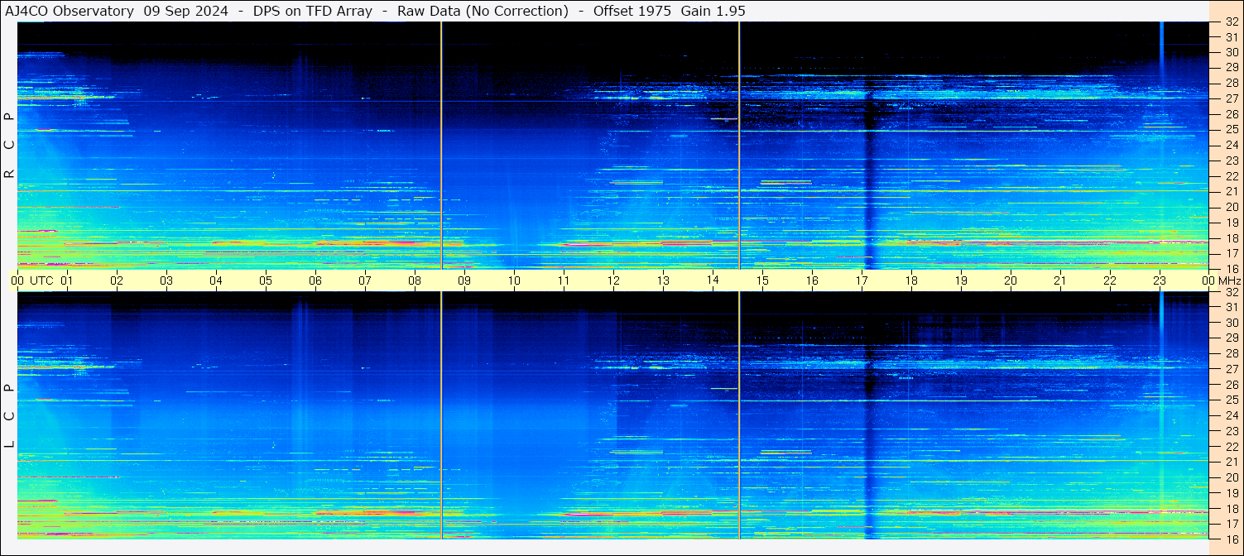1244x556 pixels.
Task: Click the 12 hour label on the time axis
Action: pos(613,280)
